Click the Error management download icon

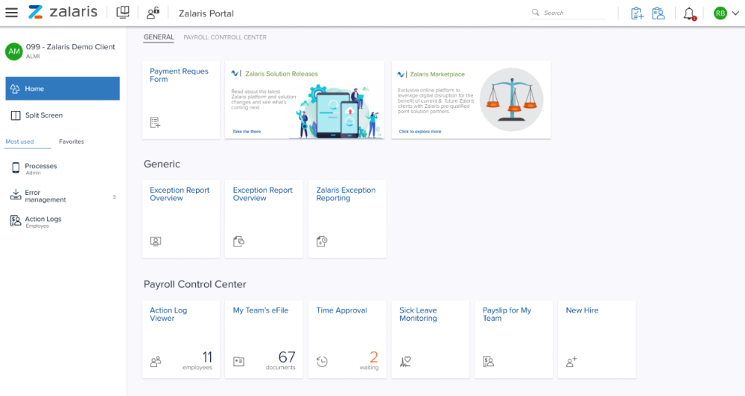coord(16,195)
